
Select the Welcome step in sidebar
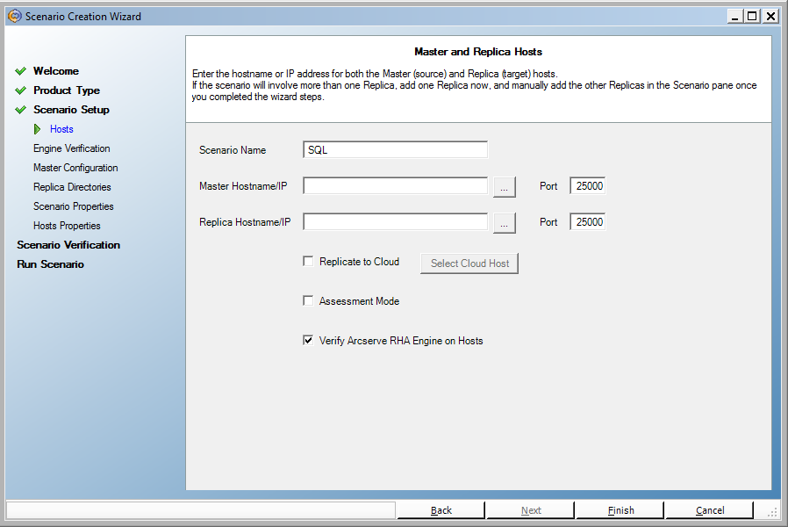(x=56, y=71)
